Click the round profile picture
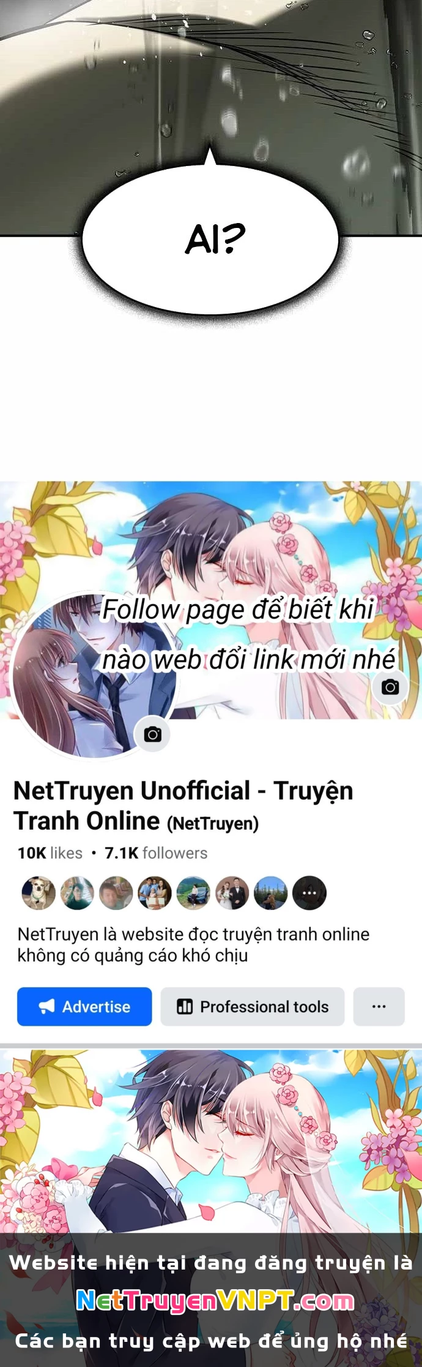Screen dimensions: 422x1367 92,675
